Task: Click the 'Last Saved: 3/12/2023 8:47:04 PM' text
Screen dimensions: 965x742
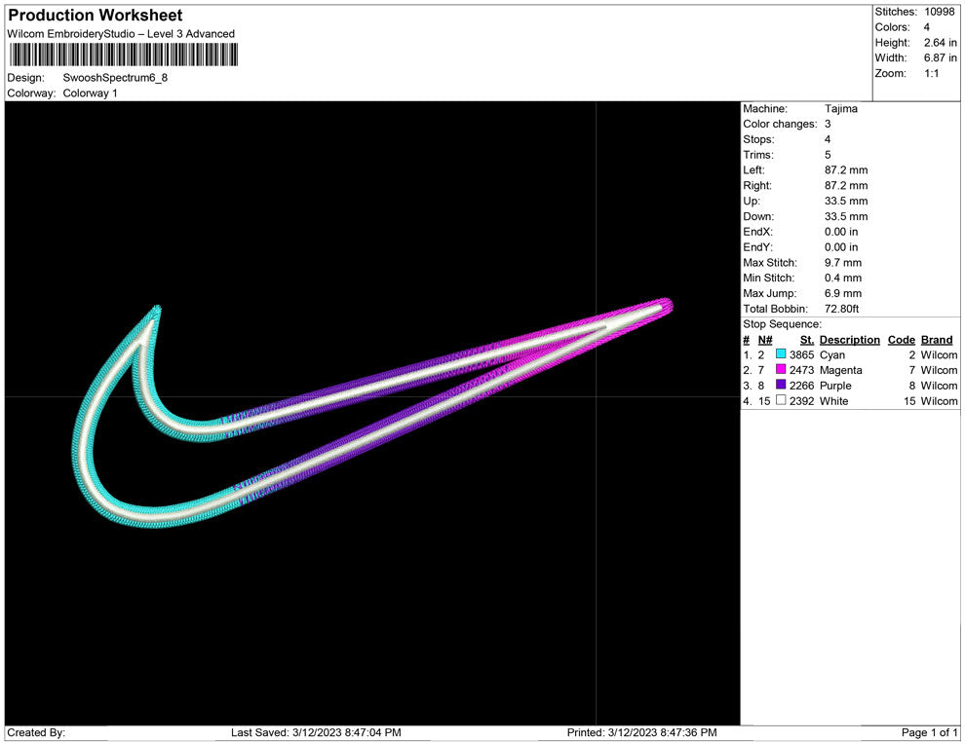Action: (316, 733)
